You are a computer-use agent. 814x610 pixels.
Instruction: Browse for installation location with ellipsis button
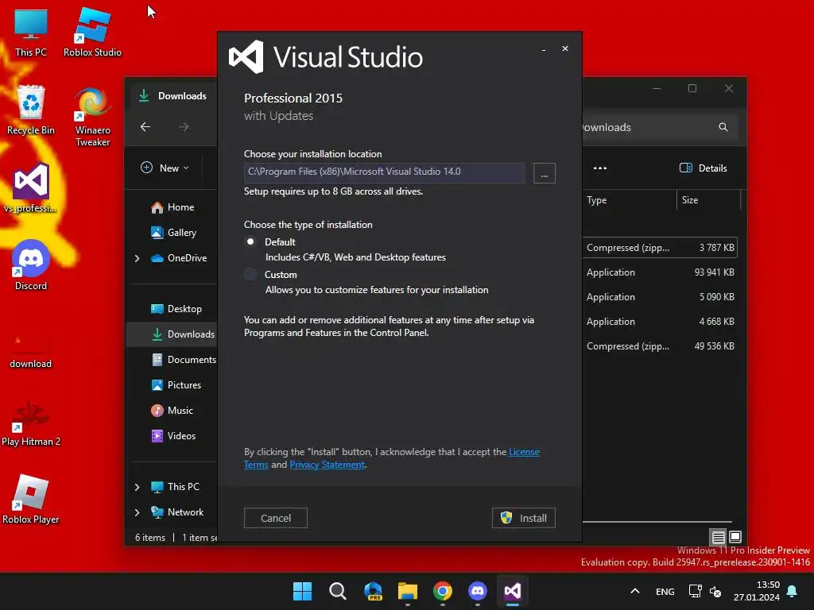(x=544, y=172)
